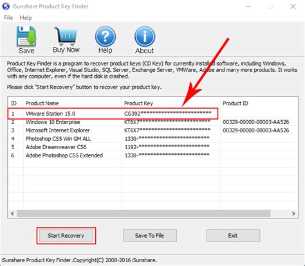305x266 pixels.
Task: Select the Windows 10 Enterprise row
Action: (x=153, y=122)
